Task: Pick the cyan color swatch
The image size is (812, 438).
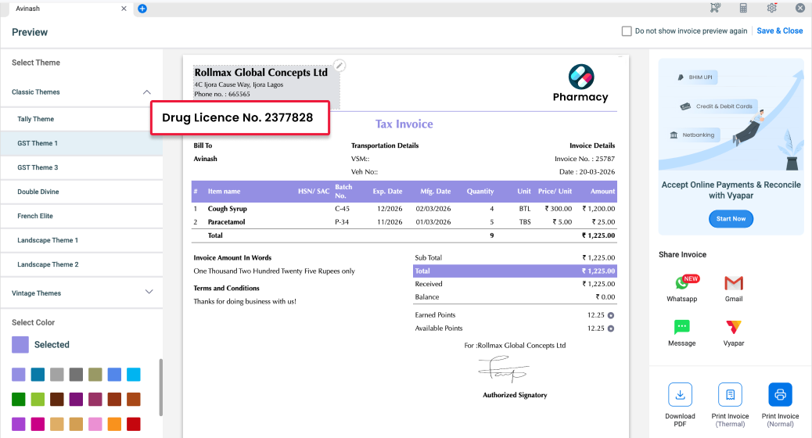Action: (134, 375)
